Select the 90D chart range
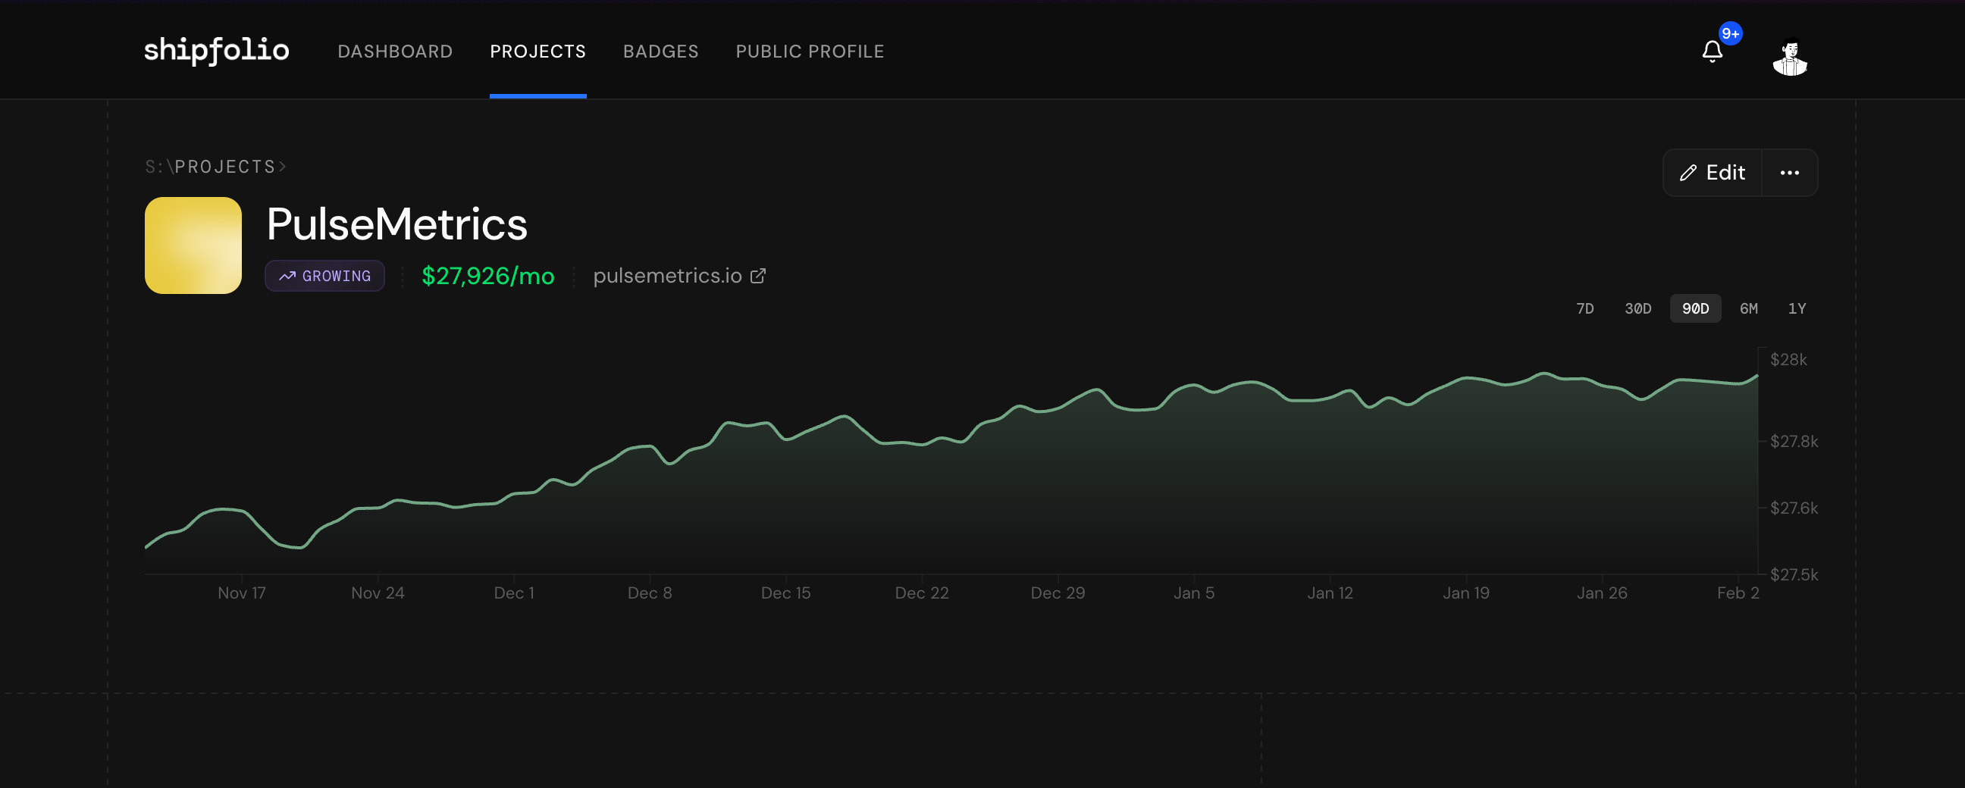This screenshot has height=788, width=1965. pos(1695,308)
